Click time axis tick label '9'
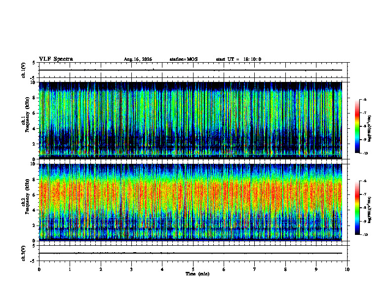Screen dimensions: 391x302 (x=316, y=269)
